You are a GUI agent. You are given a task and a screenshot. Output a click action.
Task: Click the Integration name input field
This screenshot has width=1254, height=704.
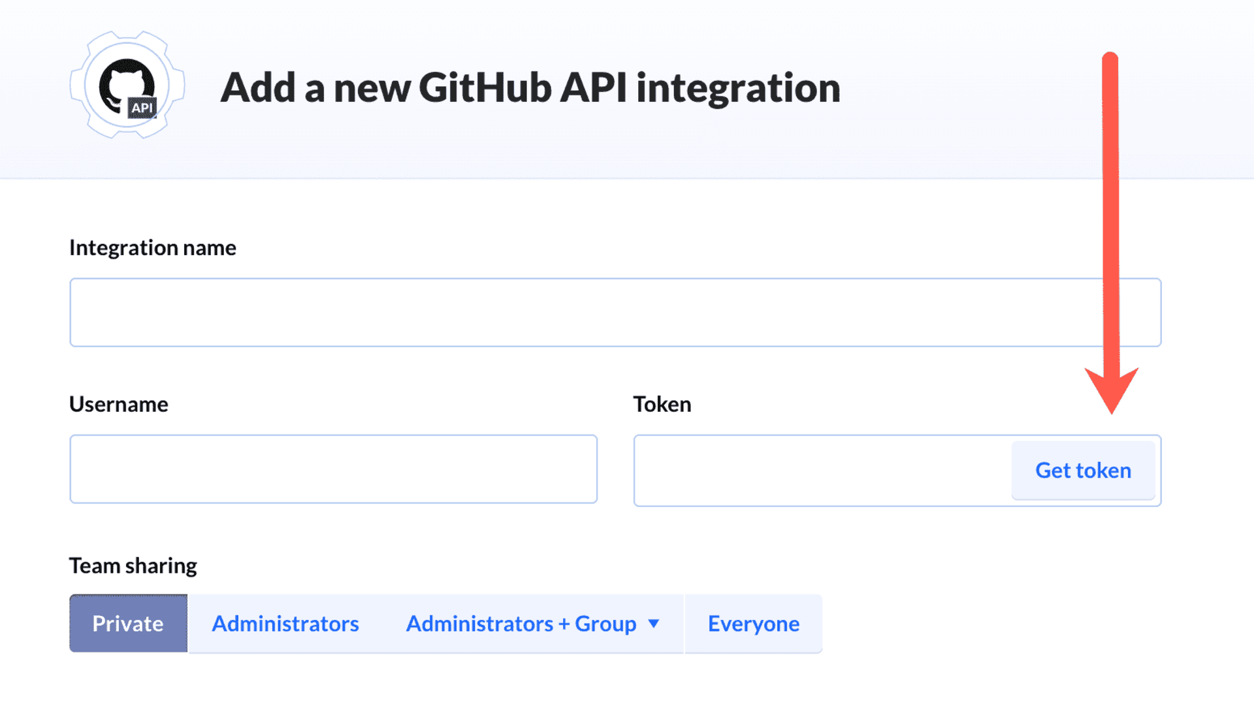(x=615, y=313)
